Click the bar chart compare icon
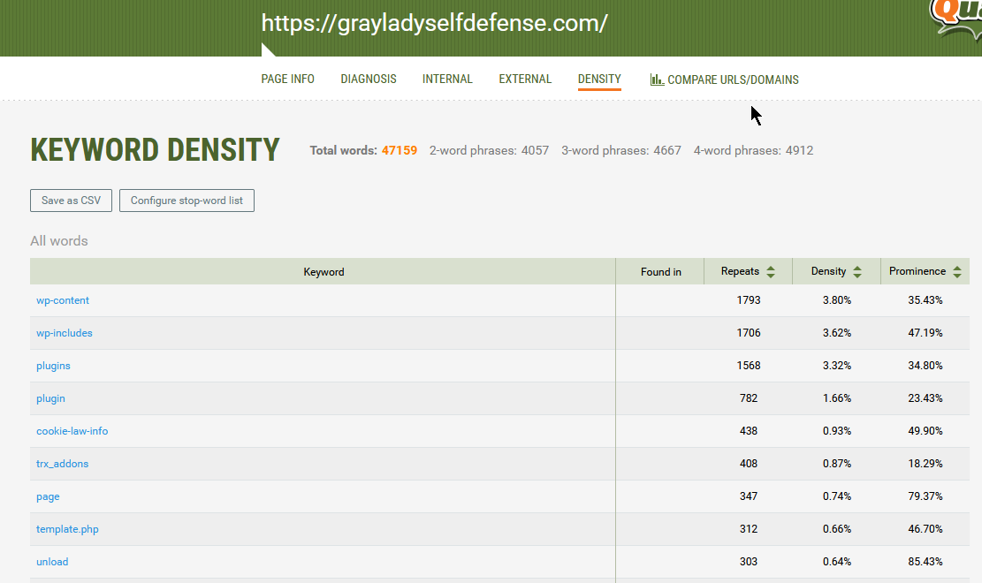 pos(657,79)
